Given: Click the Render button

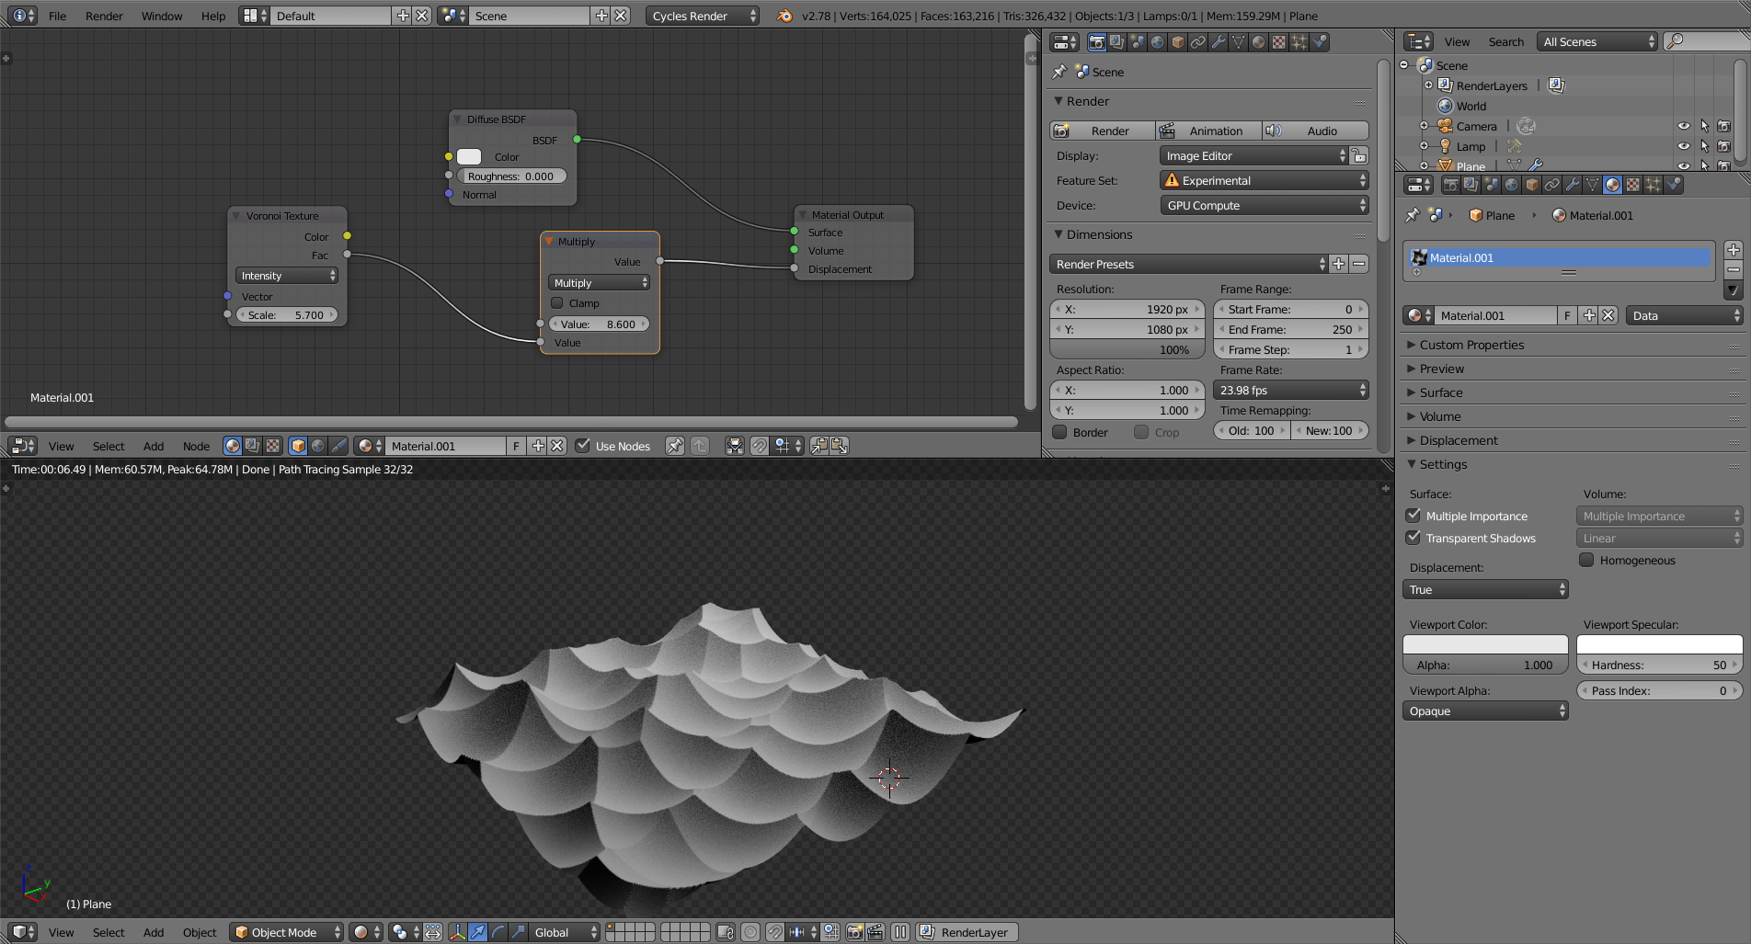Looking at the screenshot, I should coord(1102,131).
